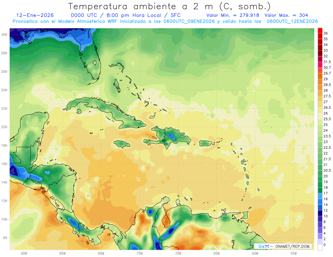333x257 pixels.
Task: Click the '17' value on the color scale
Action: pyautogui.click(x=326, y=193)
